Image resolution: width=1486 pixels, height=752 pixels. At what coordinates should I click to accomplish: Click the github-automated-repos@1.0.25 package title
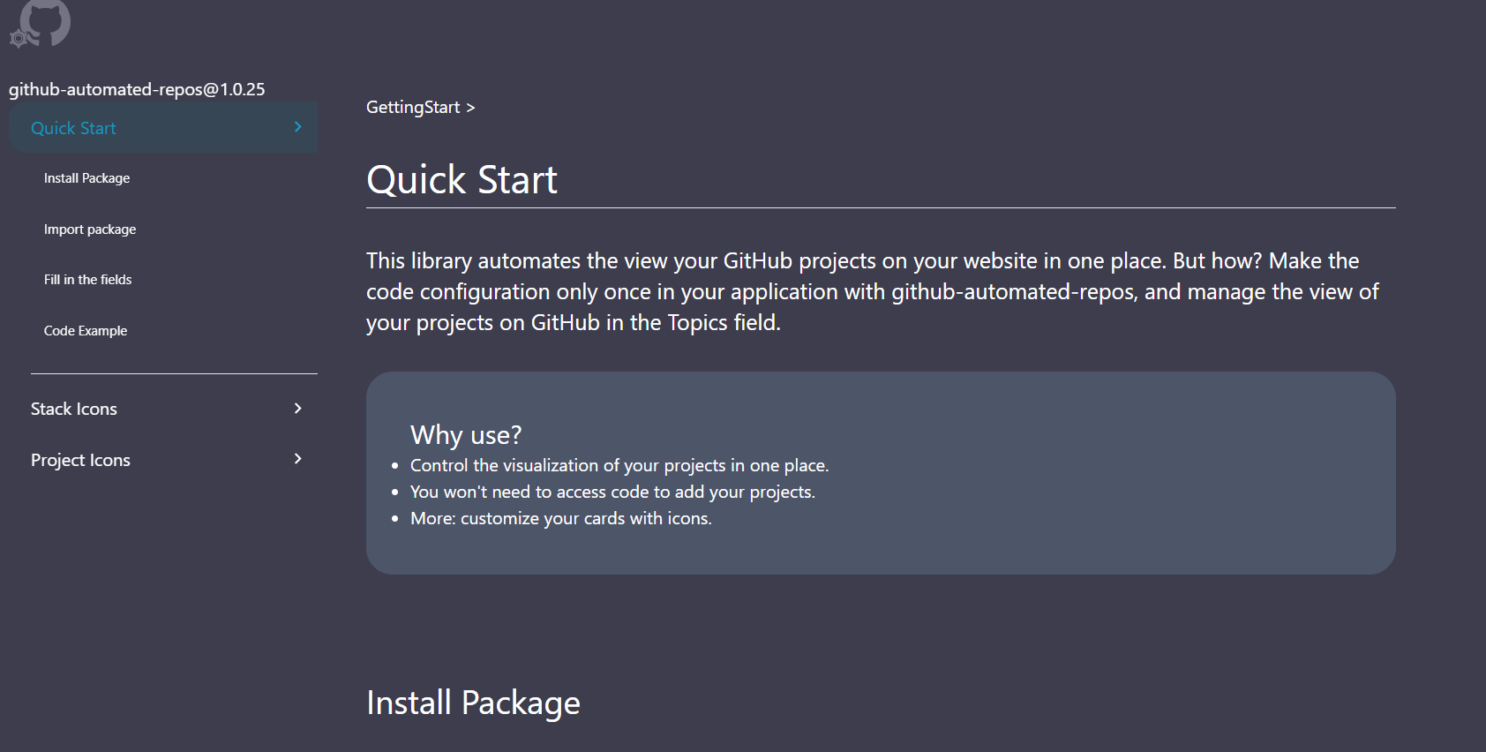(137, 89)
